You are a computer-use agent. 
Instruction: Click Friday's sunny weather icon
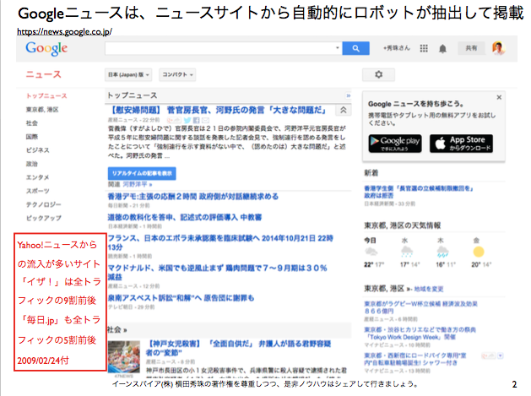click(x=478, y=252)
